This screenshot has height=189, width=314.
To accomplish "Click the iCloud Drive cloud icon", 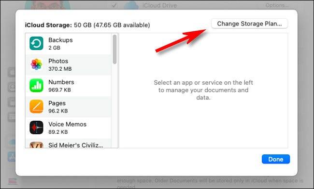I will [x=131, y=5].
